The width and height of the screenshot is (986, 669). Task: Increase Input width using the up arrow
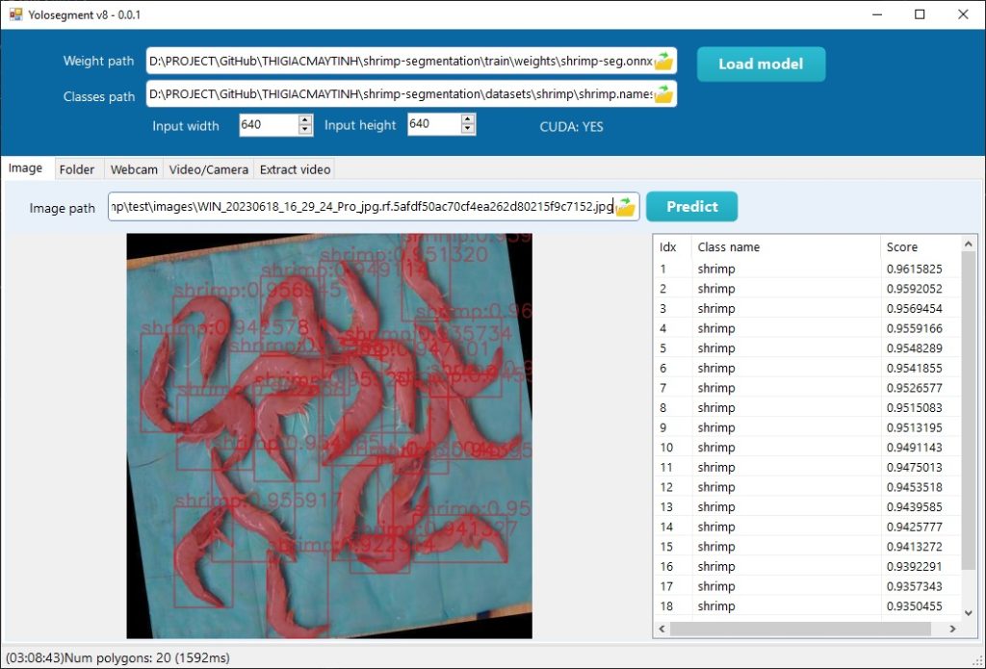tap(305, 120)
